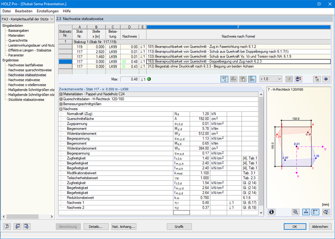Open the '> 1.0' ratio filter dropdown
This screenshot has width=335, height=239.
tap(270, 79)
